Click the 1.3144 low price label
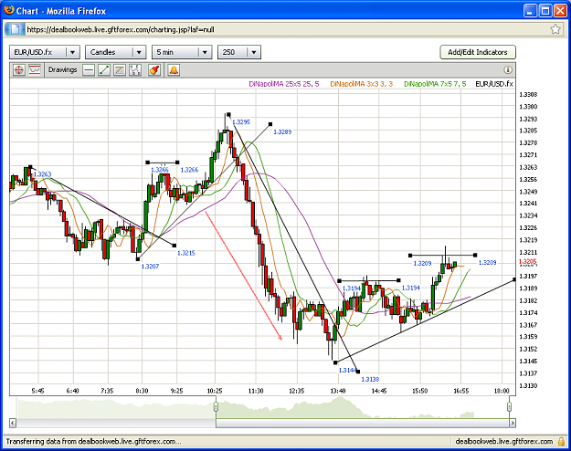This screenshot has height=451, width=571. point(347,370)
